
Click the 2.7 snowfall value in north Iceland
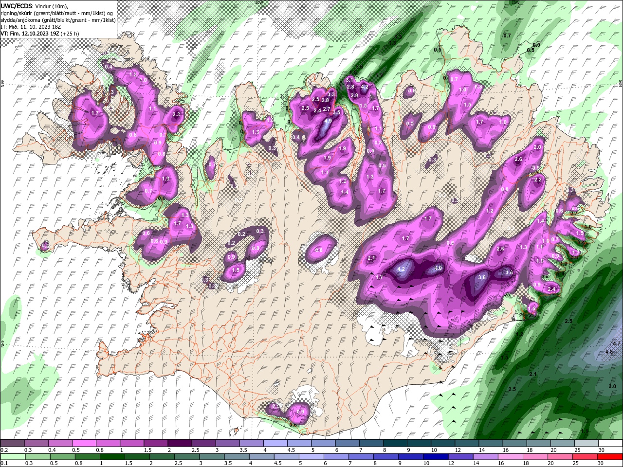(327, 109)
